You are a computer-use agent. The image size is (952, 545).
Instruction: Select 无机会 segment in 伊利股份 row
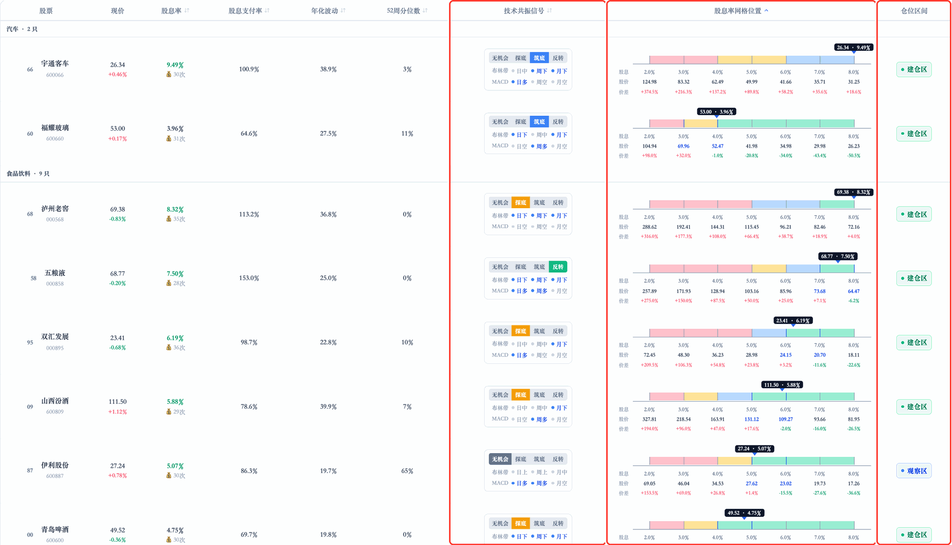pyautogui.click(x=500, y=459)
